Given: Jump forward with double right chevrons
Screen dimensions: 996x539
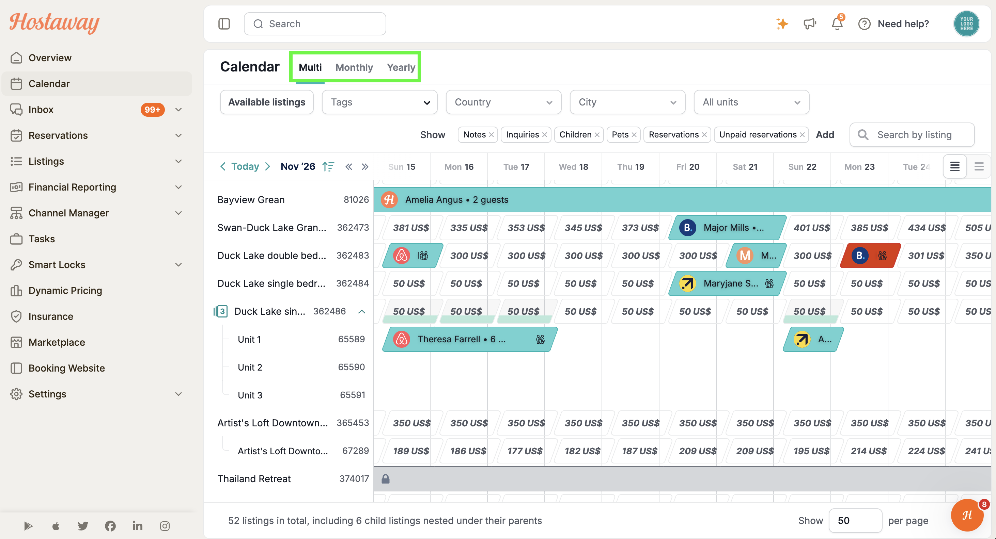Looking at the screenshot, I should 365,166.
